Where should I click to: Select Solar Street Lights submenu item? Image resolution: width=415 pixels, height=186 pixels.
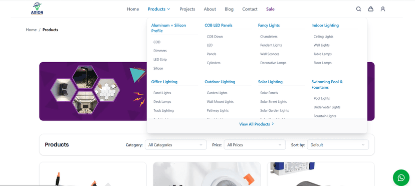pyautogui.click(x=273, y=102)
